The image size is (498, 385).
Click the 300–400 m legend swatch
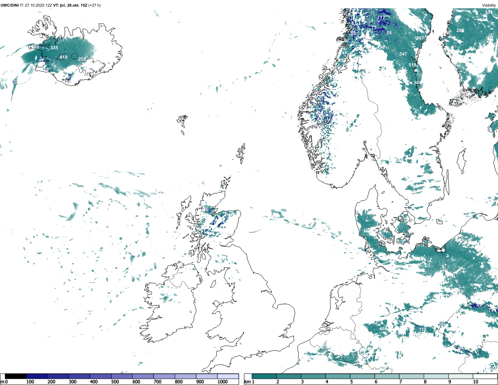point(79,376)
